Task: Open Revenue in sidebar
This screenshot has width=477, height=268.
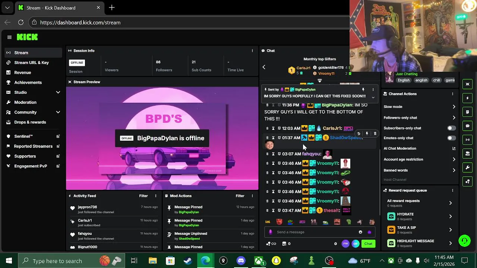Action: (33, 73)
